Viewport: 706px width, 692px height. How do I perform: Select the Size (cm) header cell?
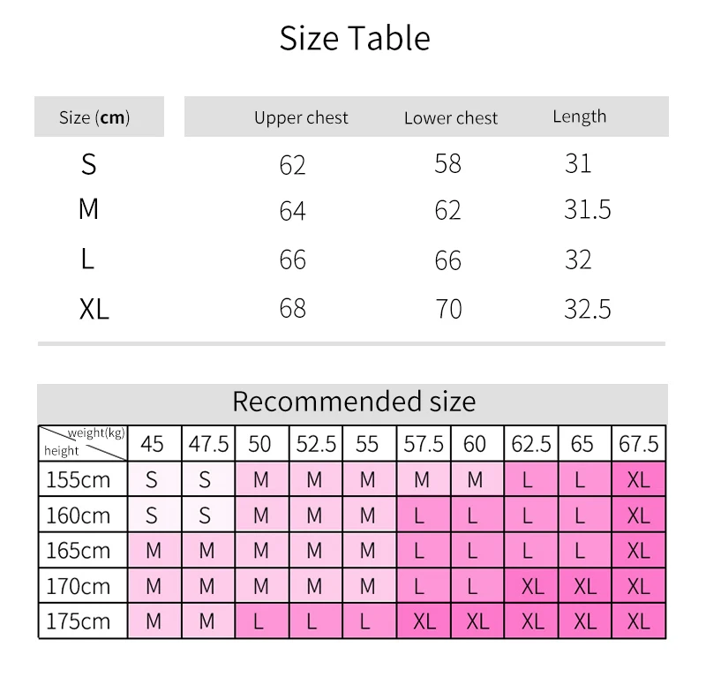tap(99, 117)
